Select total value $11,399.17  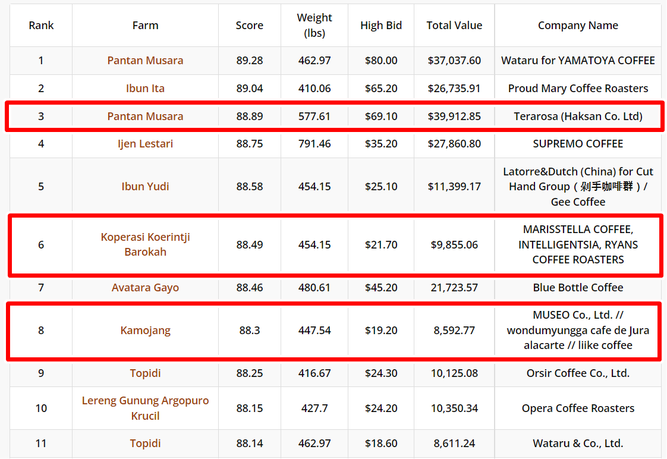(x=454, y=186)
